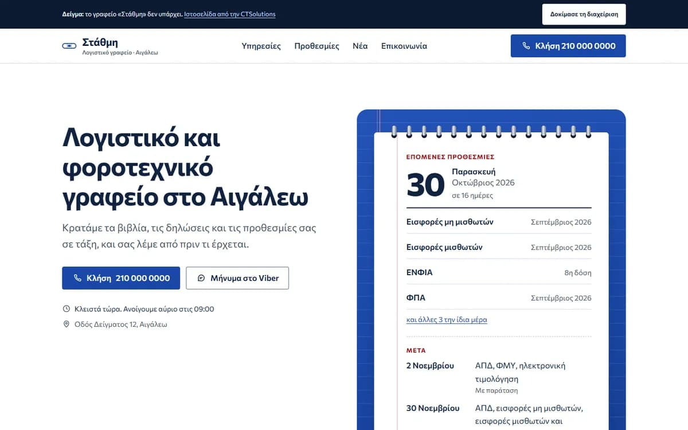Open link και άλλες 3 την ίδια μέρα
This screenshot has width=688, height=430.
pos(447,320)
